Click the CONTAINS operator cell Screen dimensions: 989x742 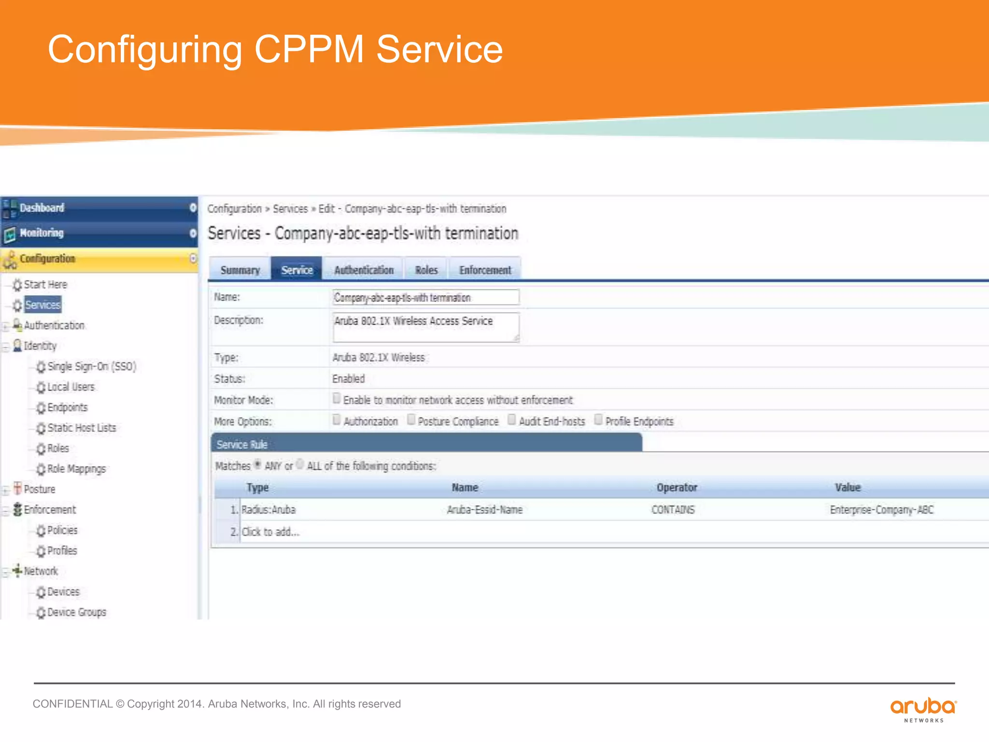(x=673, y=510)
